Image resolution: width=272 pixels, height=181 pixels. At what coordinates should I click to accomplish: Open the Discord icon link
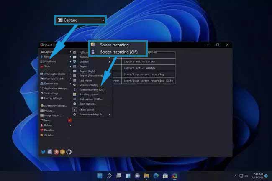pyautogui.click(x=49, y=152)
